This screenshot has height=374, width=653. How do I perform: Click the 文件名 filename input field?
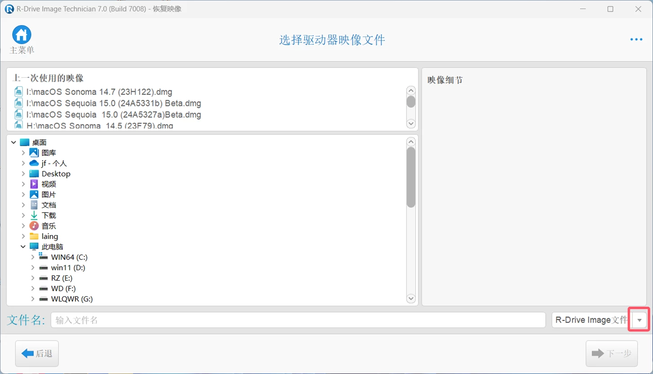coord(298,320)
